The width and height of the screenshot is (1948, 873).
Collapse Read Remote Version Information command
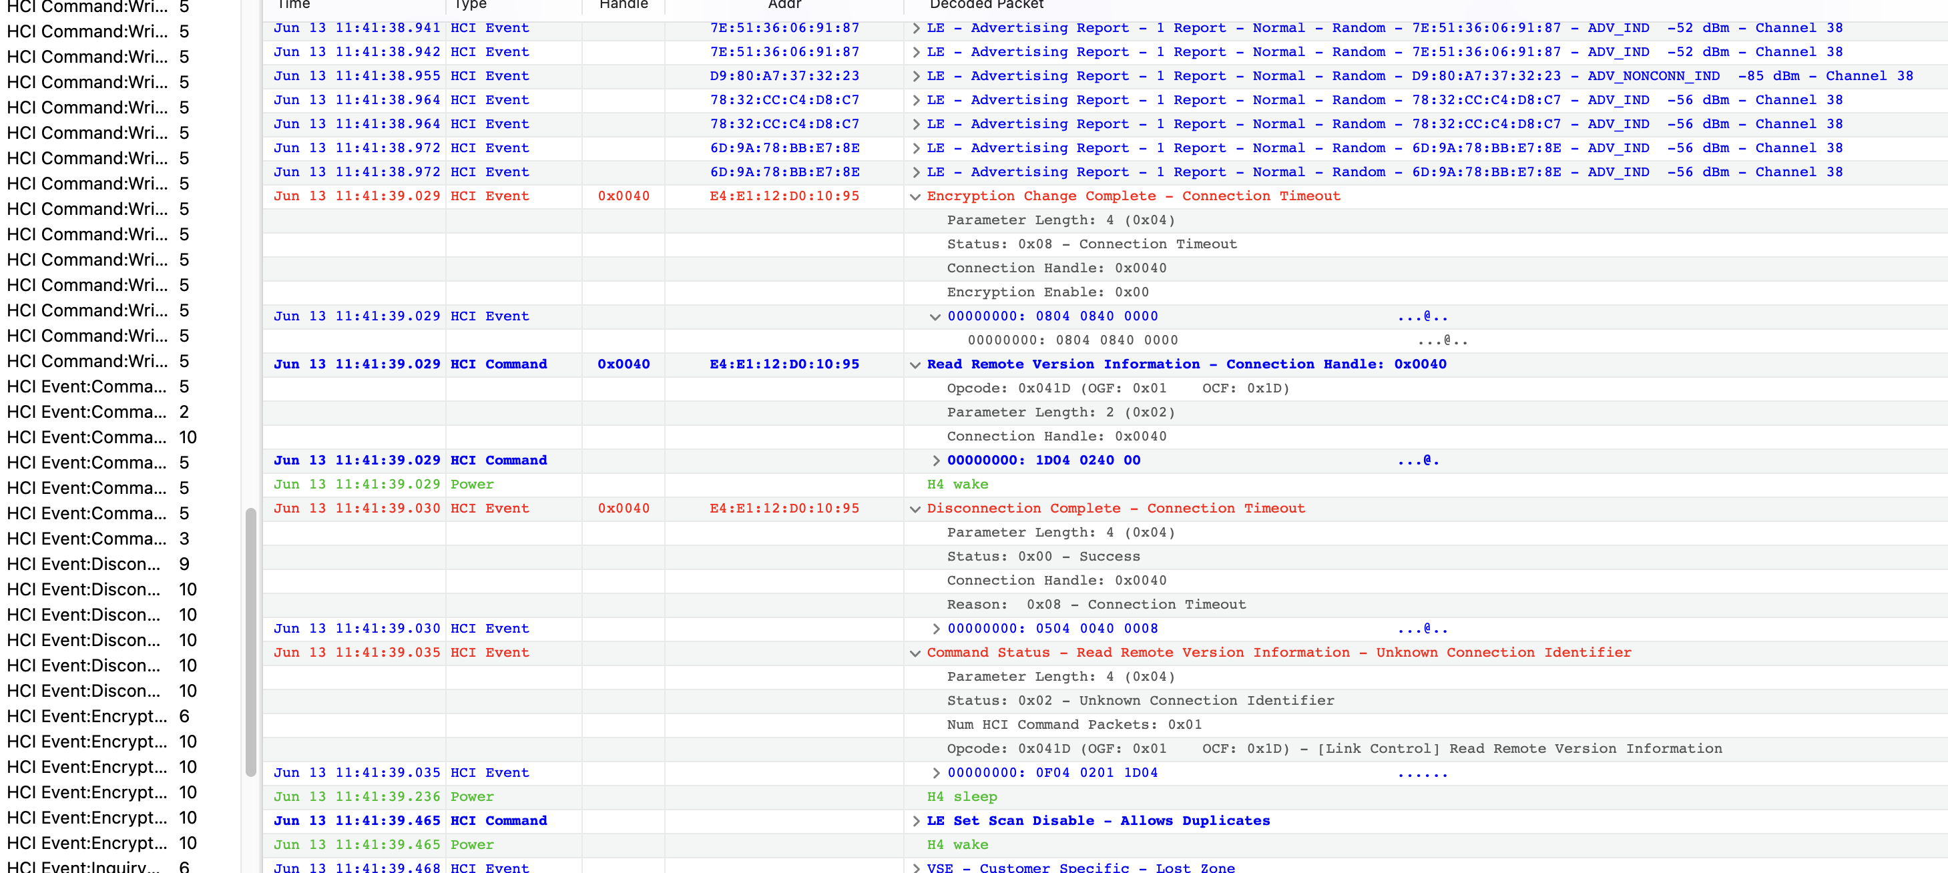pyautogui.click(x=915, y=365)
